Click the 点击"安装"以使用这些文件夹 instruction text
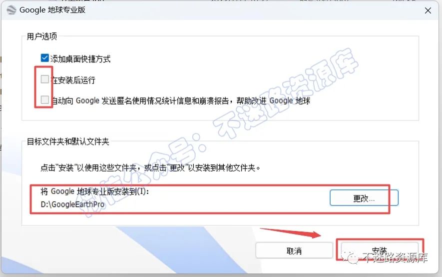Screen dimensions: 442x277 150,168
